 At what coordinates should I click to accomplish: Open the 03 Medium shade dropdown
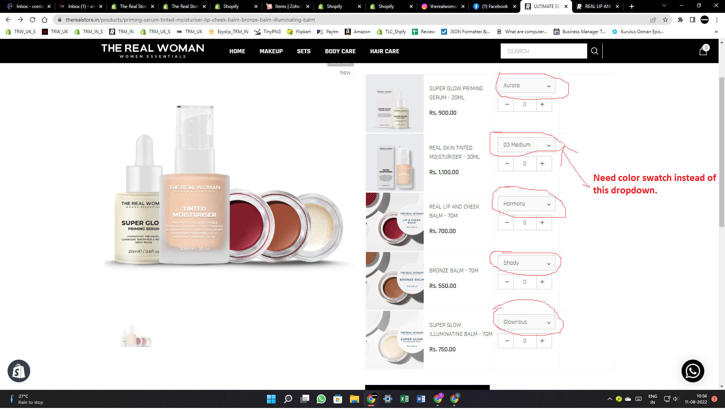[526, 145]
